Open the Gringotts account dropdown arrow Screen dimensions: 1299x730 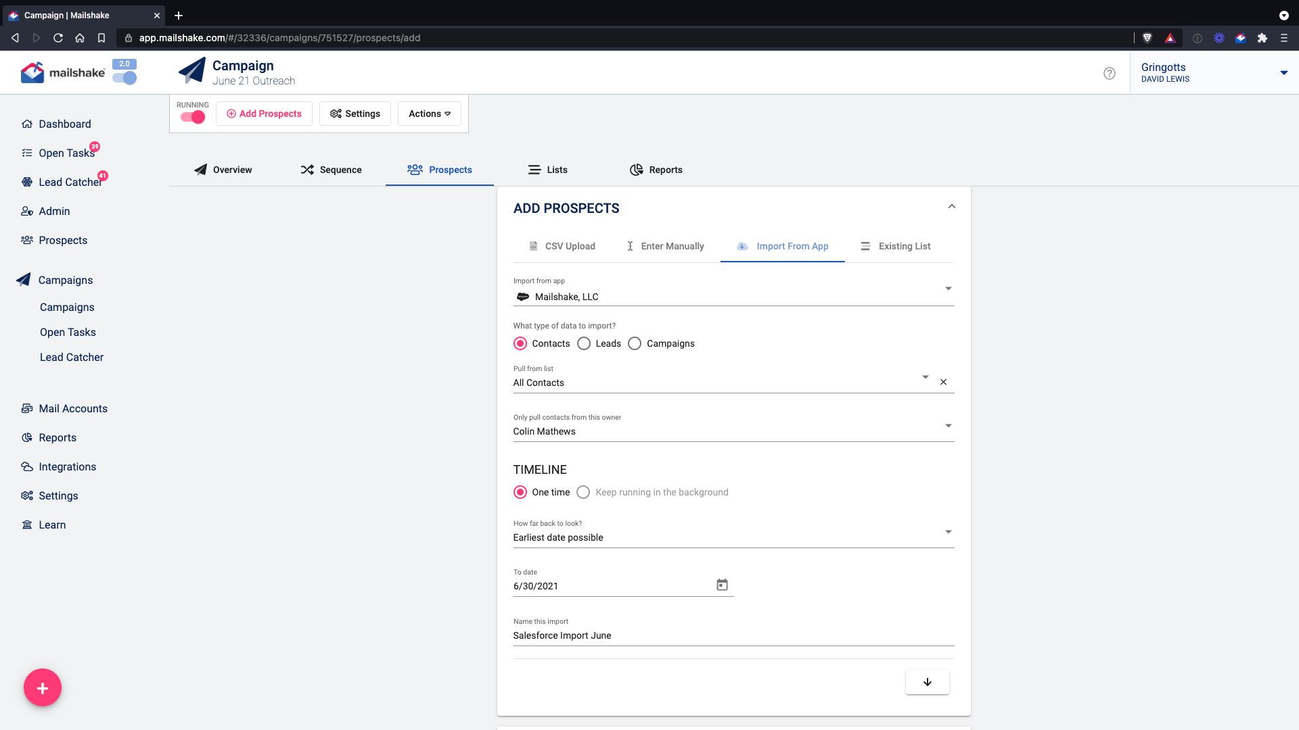point(1283,73)
